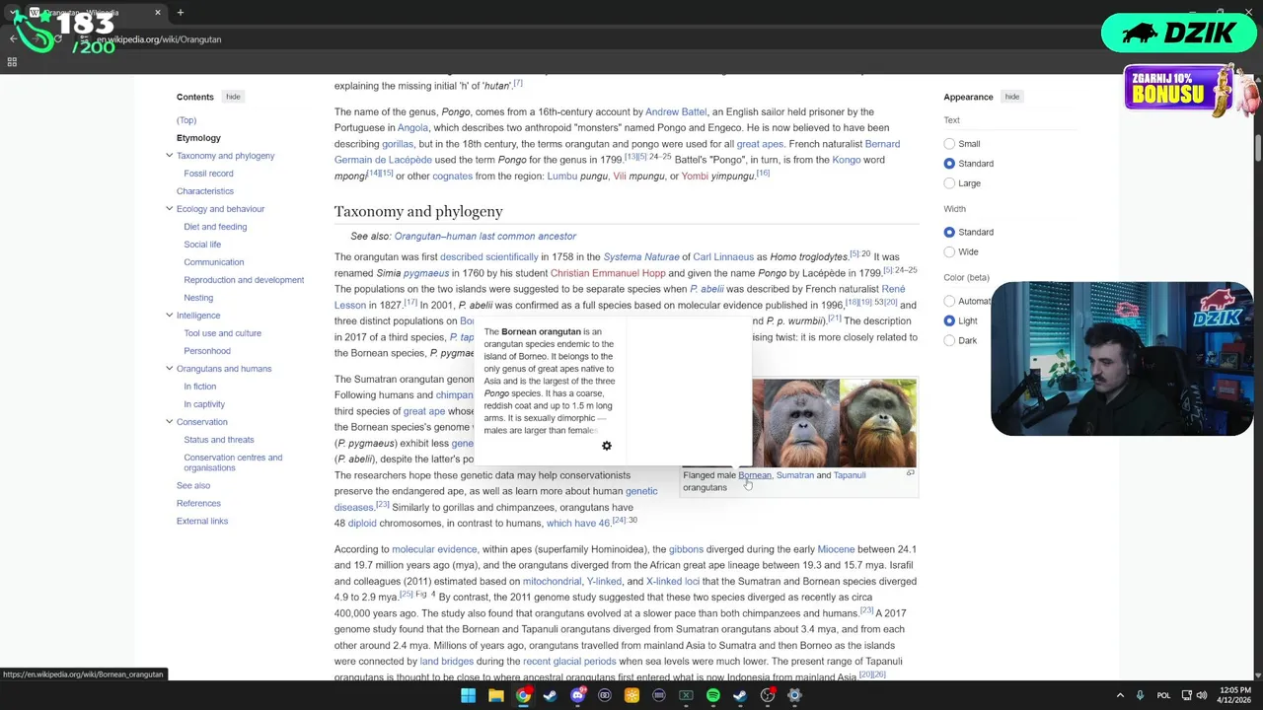Jump to Characteristics section
The width and height of the screenshot is (1263, 710).
(205, 191)
